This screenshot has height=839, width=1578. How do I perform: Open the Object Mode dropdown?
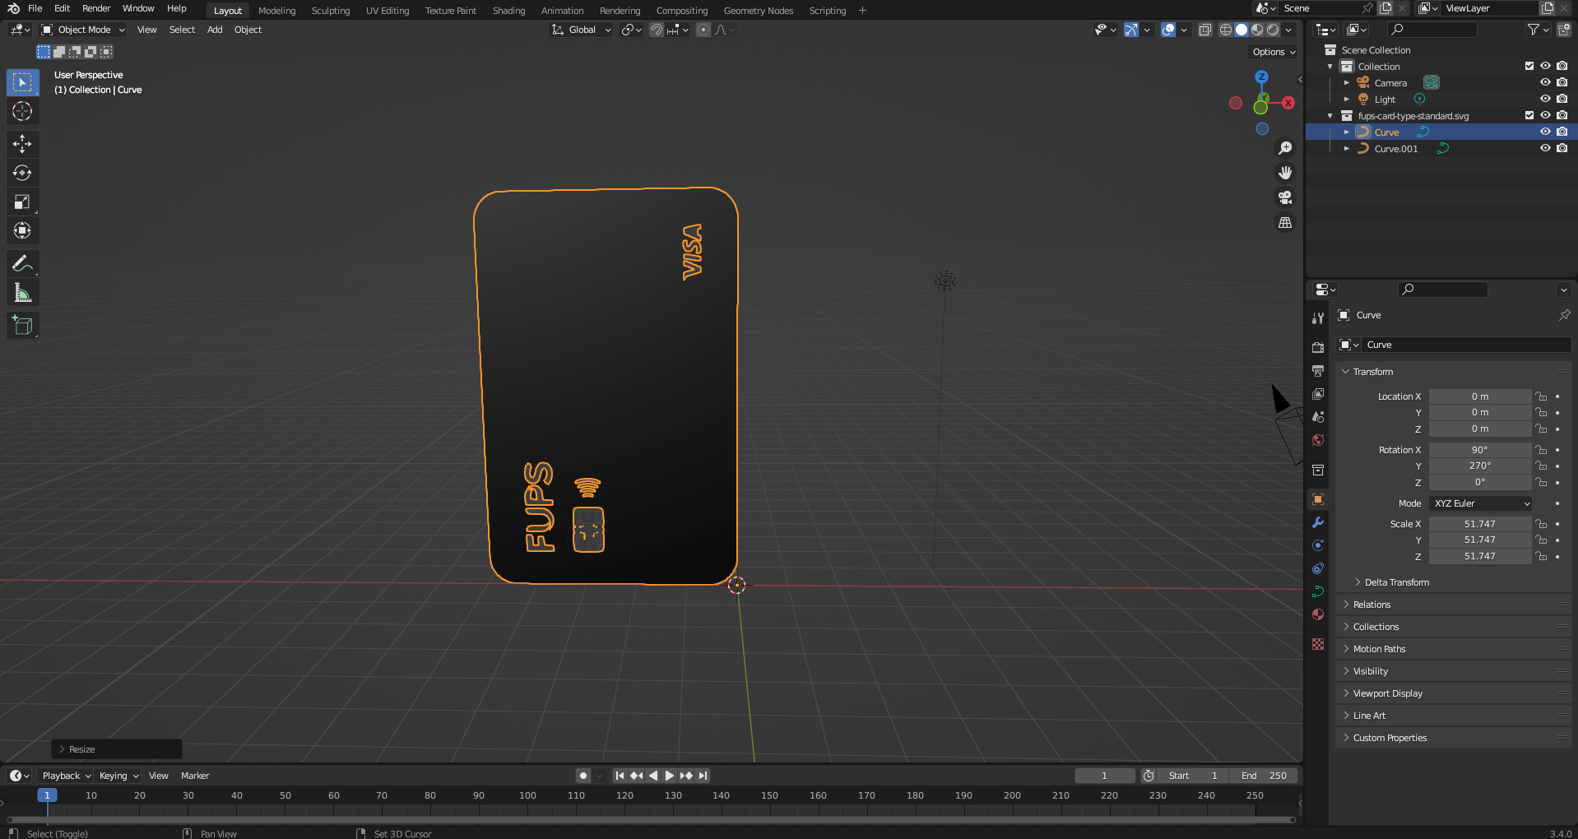pyautogui.click(x=83, y=30)
